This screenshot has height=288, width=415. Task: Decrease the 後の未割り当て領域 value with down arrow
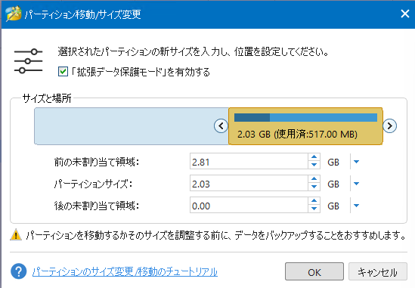pos(314,209)
